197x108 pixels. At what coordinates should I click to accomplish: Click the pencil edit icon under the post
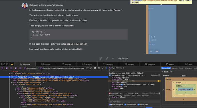(x=107, y=59)
